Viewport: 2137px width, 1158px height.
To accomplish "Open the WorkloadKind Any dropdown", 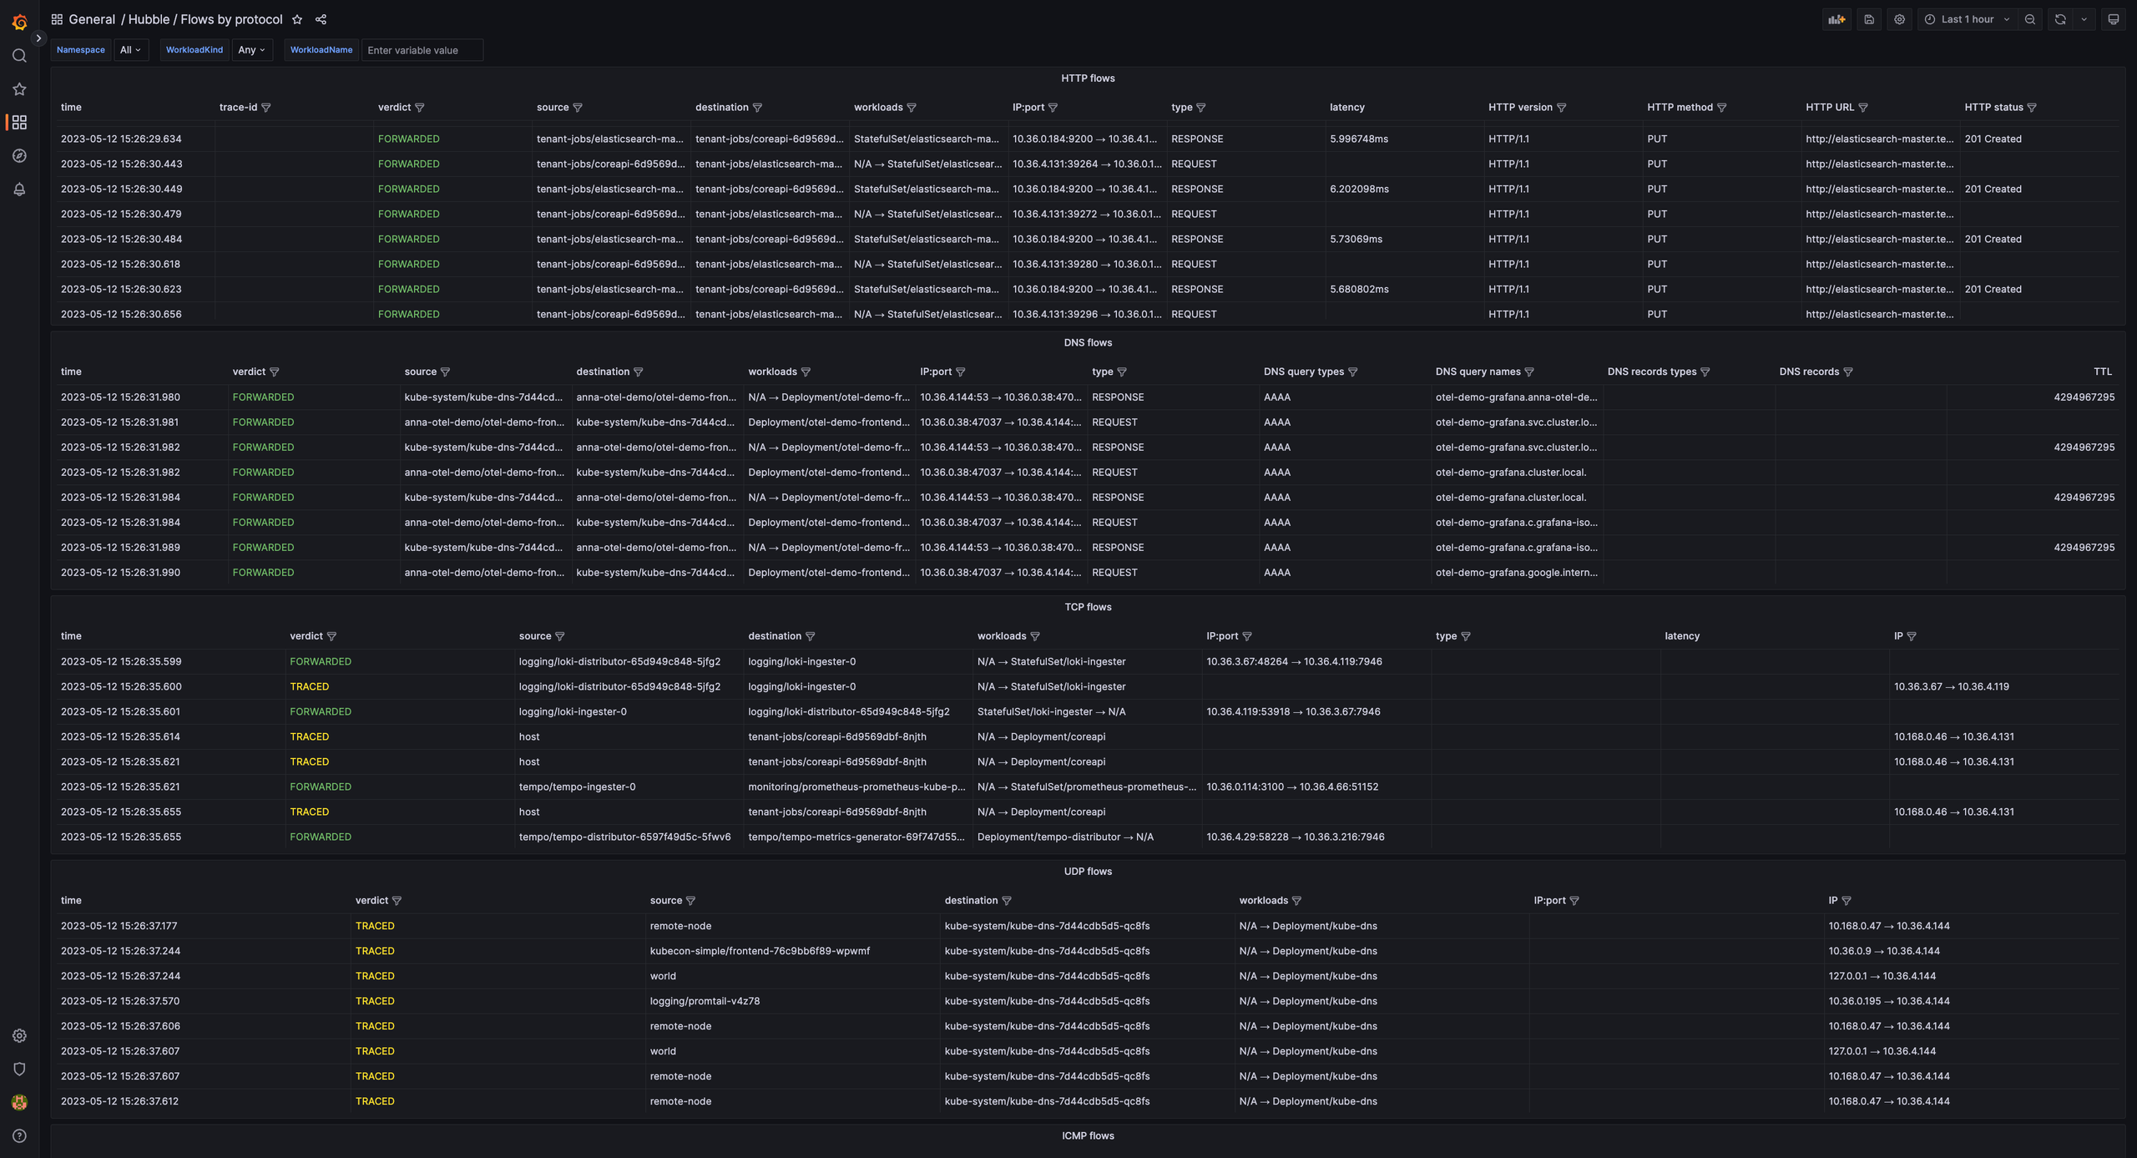I will (x=250, y=50).
